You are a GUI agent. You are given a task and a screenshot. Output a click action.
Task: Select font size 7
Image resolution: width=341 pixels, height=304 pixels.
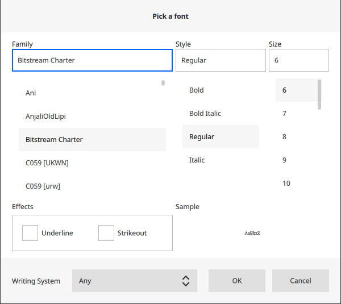pos(284,113)
